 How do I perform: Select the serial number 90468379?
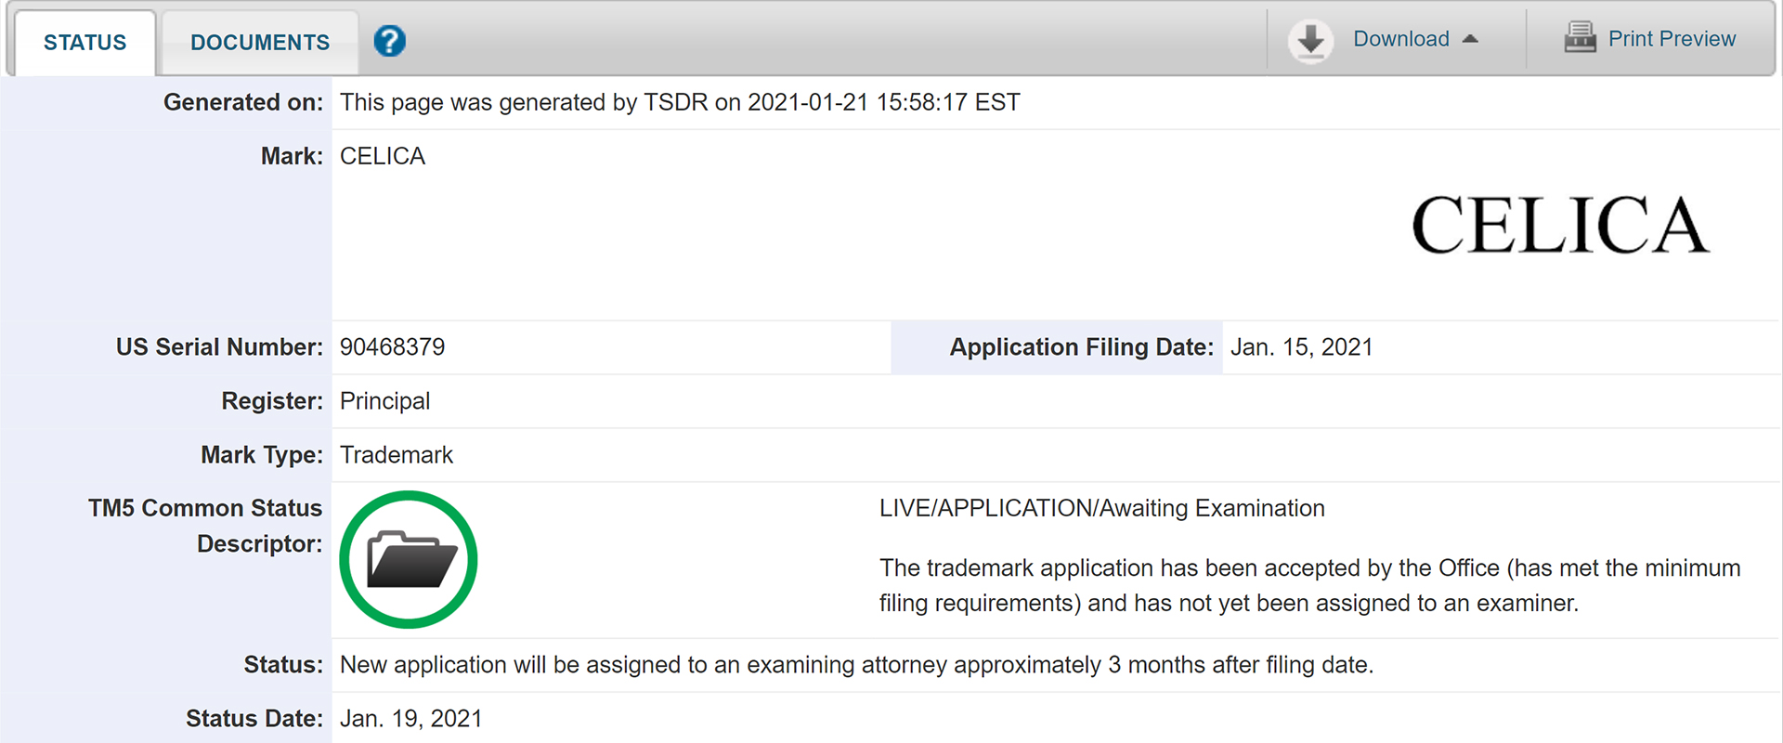392,347
